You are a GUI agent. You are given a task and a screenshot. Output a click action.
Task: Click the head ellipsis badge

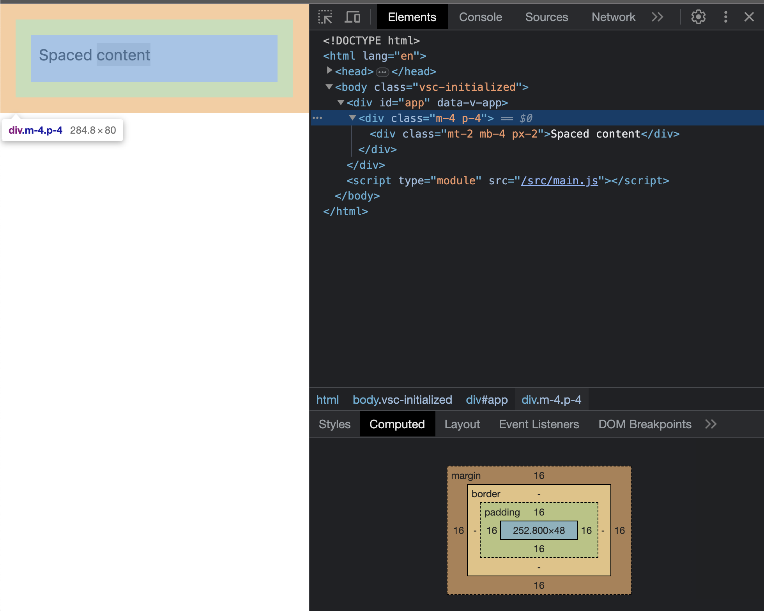[x=382, y=72]
